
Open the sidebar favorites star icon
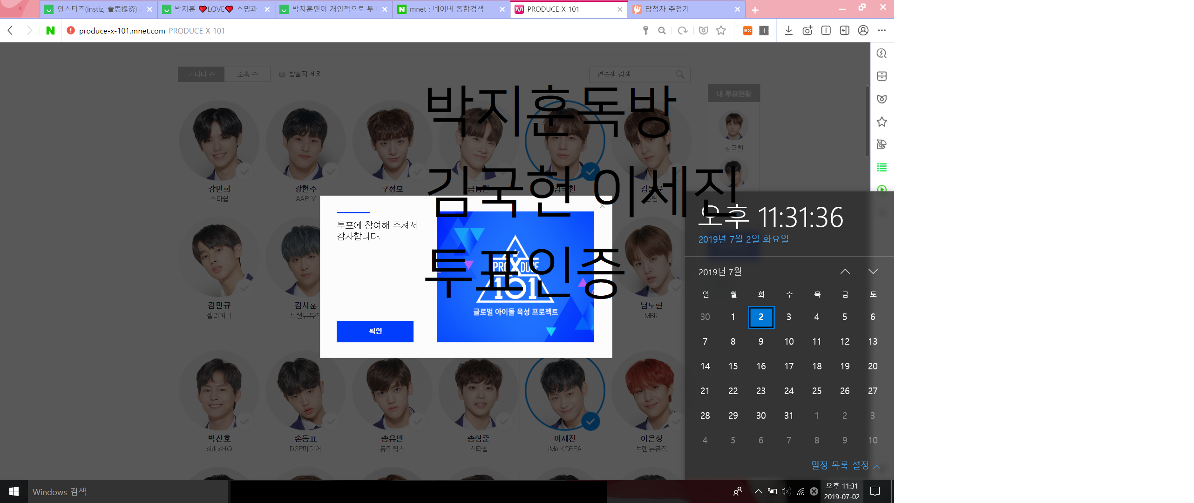pyautogui.click(x=882, y=122)
